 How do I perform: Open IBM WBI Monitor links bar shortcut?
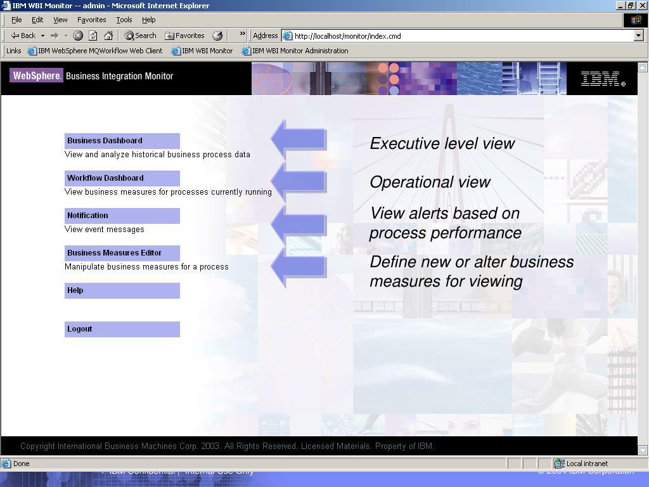coord(202,51)
